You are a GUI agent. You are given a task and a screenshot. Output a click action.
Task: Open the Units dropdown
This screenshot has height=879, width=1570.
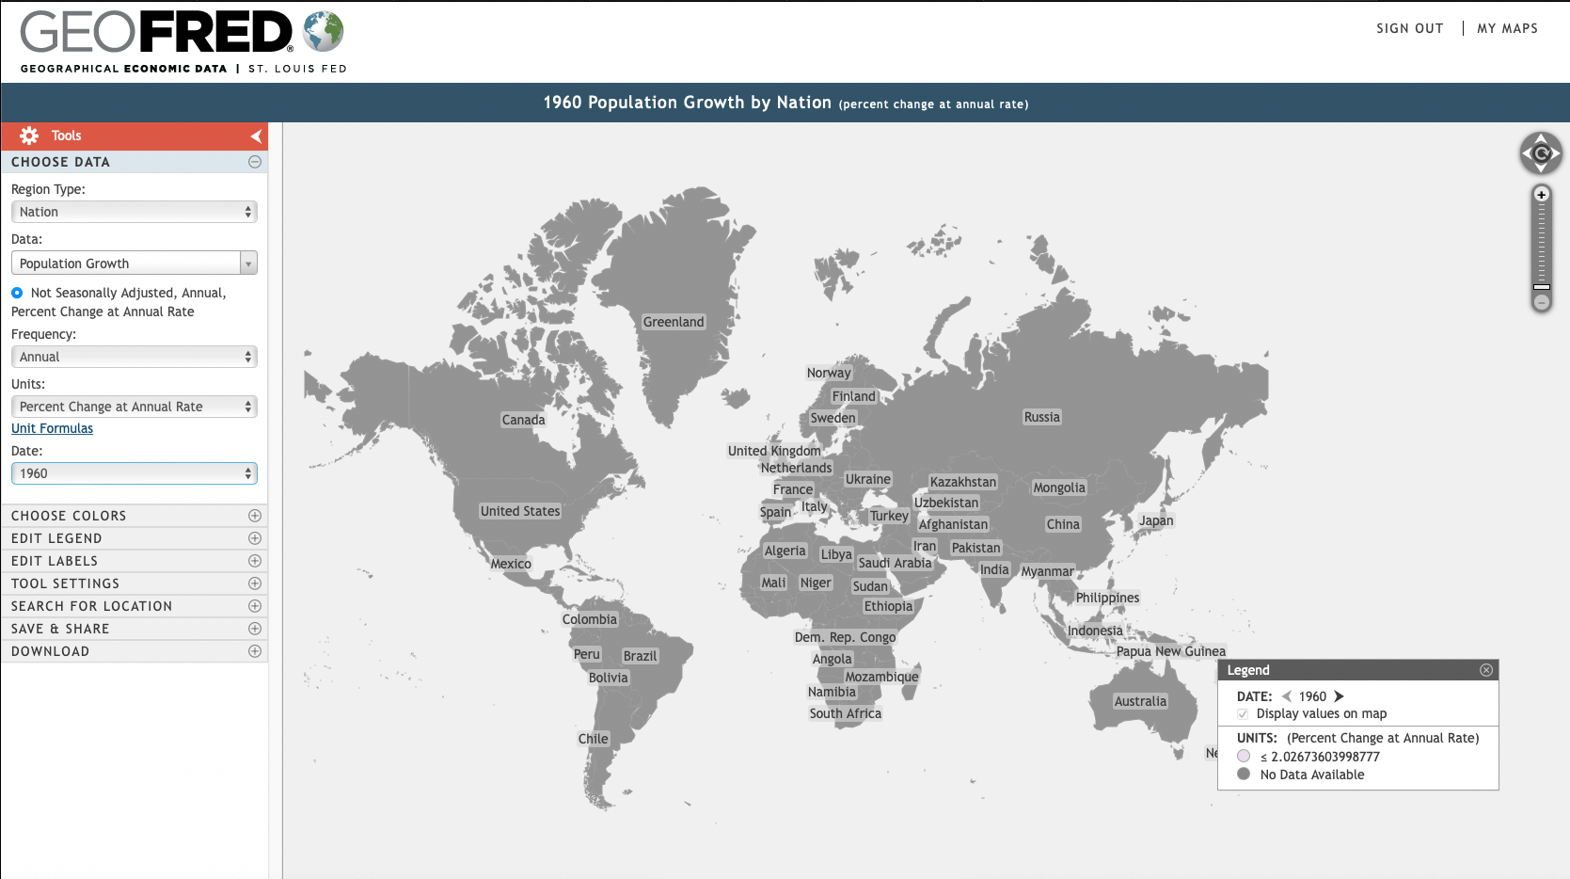tap(135, 407)
